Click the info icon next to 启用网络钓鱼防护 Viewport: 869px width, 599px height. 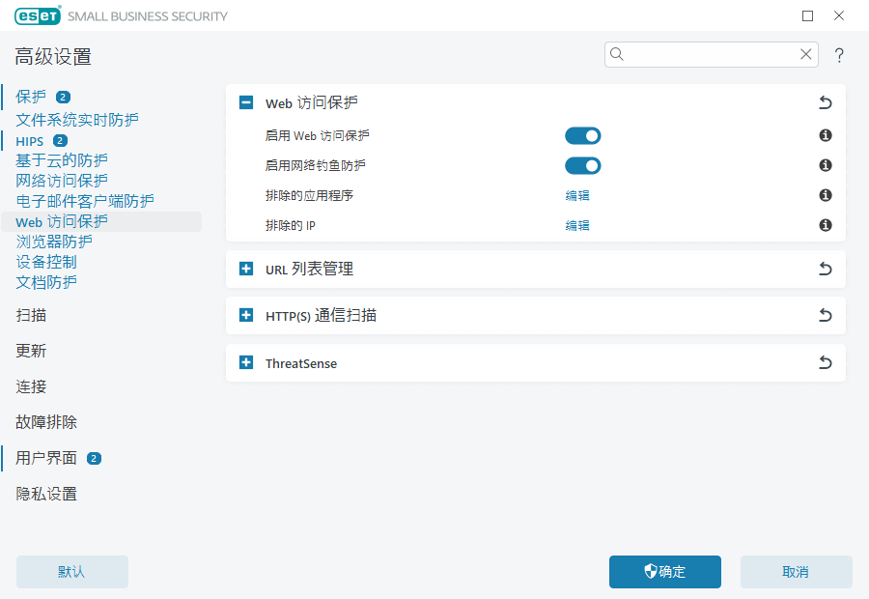click(825, 165)
